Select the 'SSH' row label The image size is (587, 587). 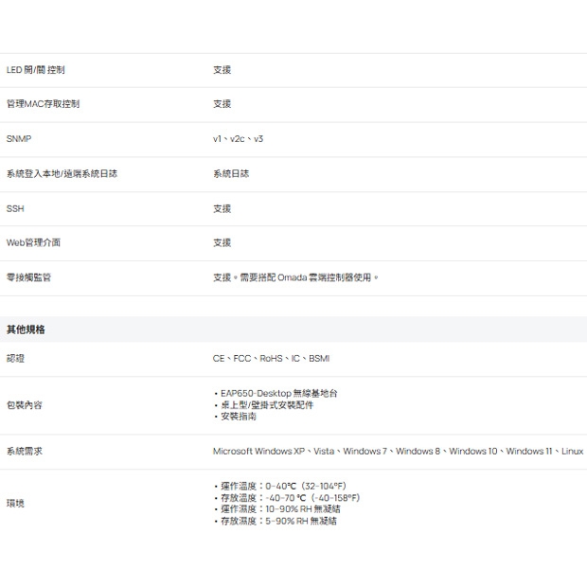click(x=15, y=208)
